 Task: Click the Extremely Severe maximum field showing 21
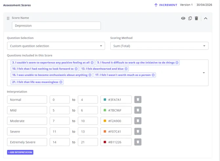(x=88, y=142)
